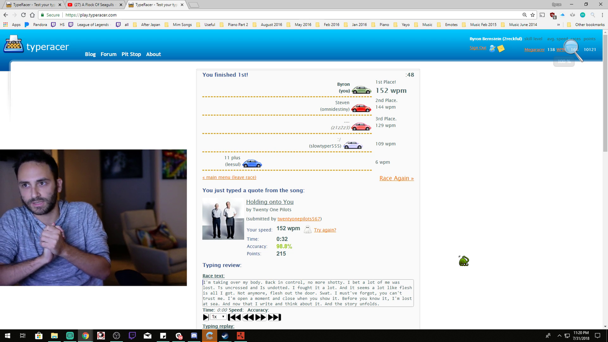Open the Megaracer skill level link
Viewport: 608px width, 342px height.
(x=534, y=50)
